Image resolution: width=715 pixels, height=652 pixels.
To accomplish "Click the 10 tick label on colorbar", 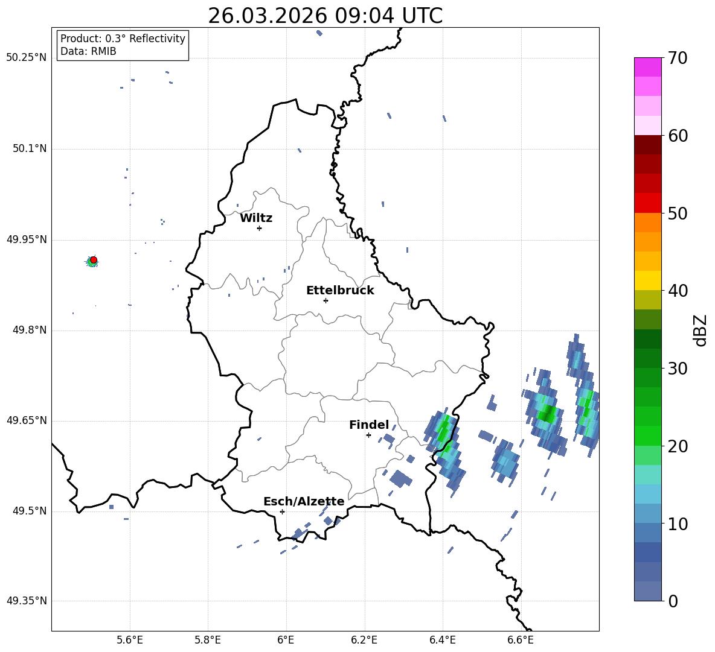I will pos(677,524).
